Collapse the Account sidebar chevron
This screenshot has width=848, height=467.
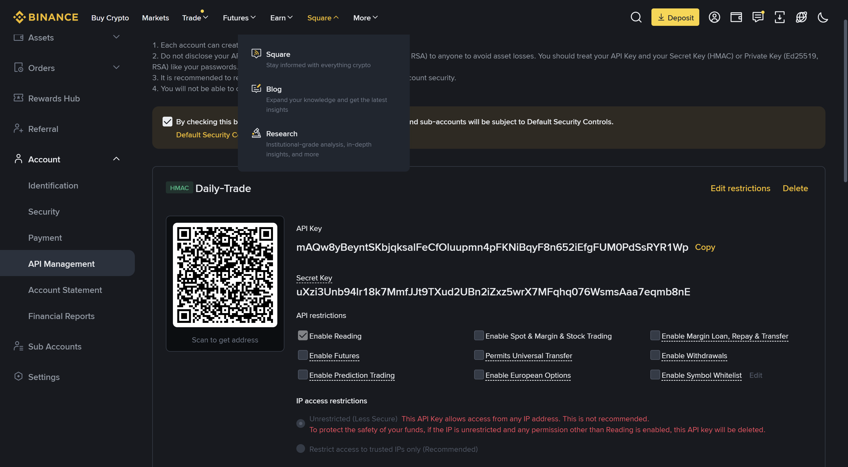[116, 159]
